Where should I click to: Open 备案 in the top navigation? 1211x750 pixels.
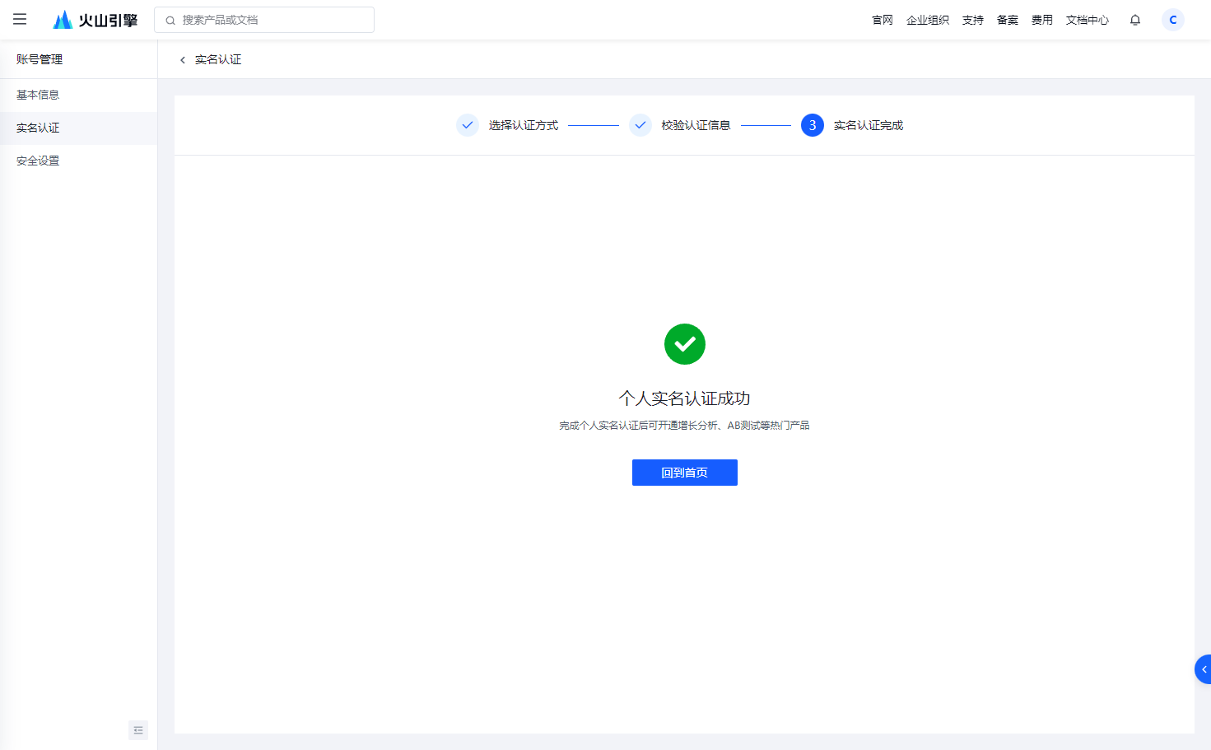pos(1008,20)
